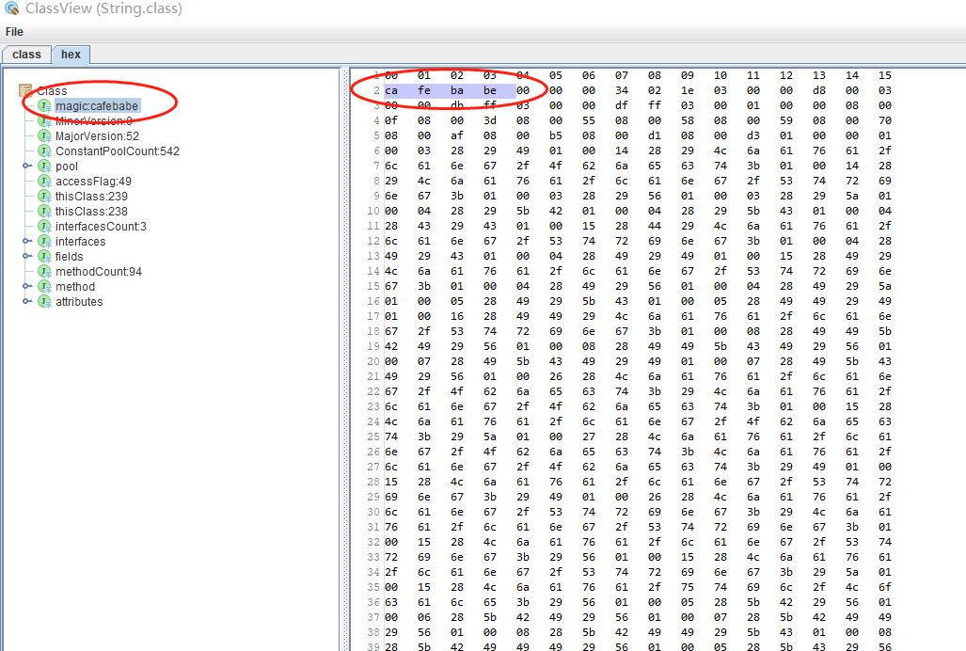Click the icon beside fields node
This screenshot has width=966, height=651.
[44, 256]
